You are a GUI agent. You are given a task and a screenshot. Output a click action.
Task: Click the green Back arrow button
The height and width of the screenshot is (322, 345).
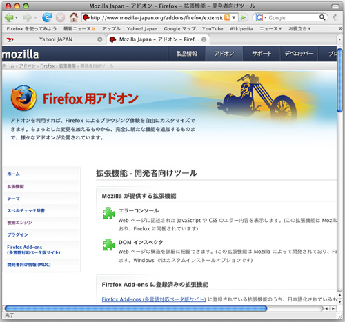click(x=9, y=17)
